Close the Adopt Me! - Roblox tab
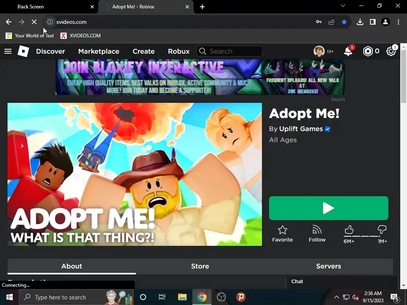This screenshot has height=305, width=407. tap(187, 7)
